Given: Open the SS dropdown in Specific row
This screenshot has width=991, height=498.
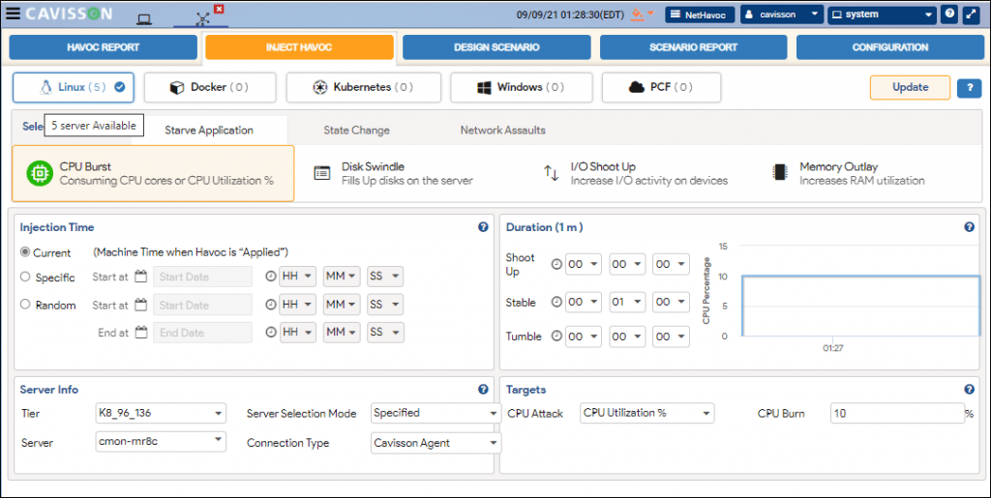Looking at the screenshot, I should tap(385, 277).
